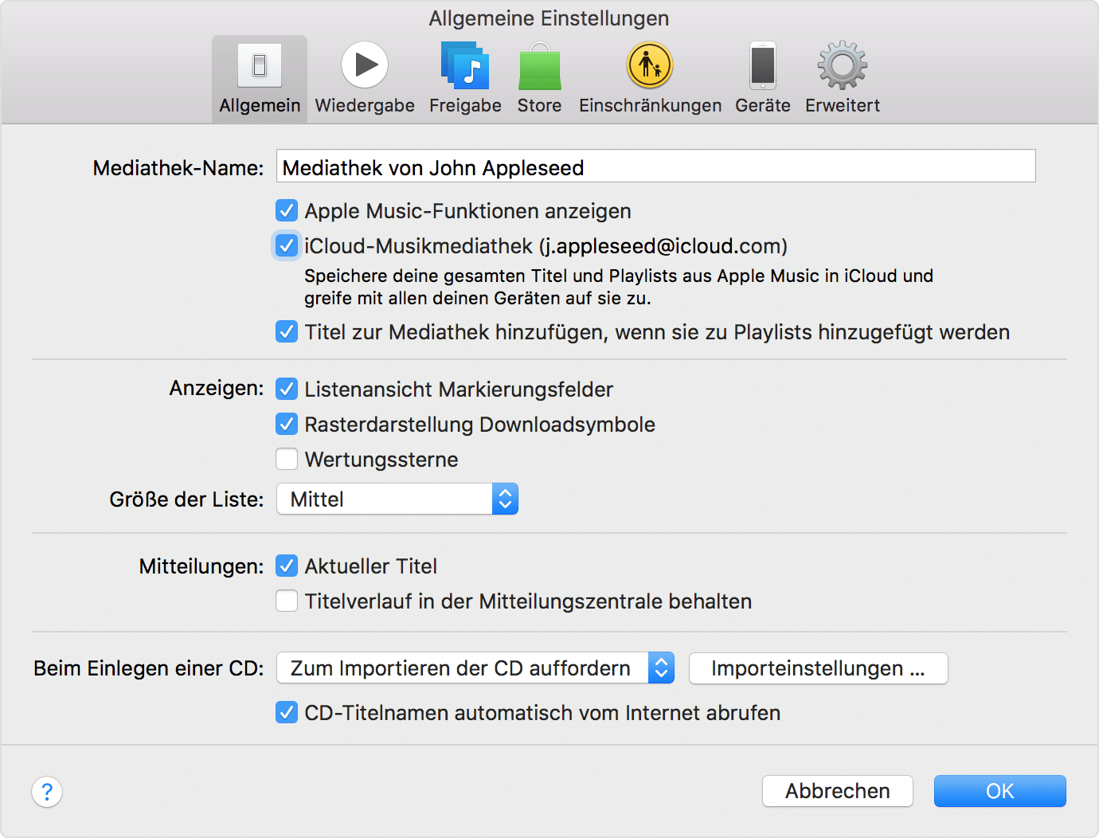Screen dimensions: 1099x838
Task: Open the Freigabe sharing preferences icon
Action: (465, 65)
